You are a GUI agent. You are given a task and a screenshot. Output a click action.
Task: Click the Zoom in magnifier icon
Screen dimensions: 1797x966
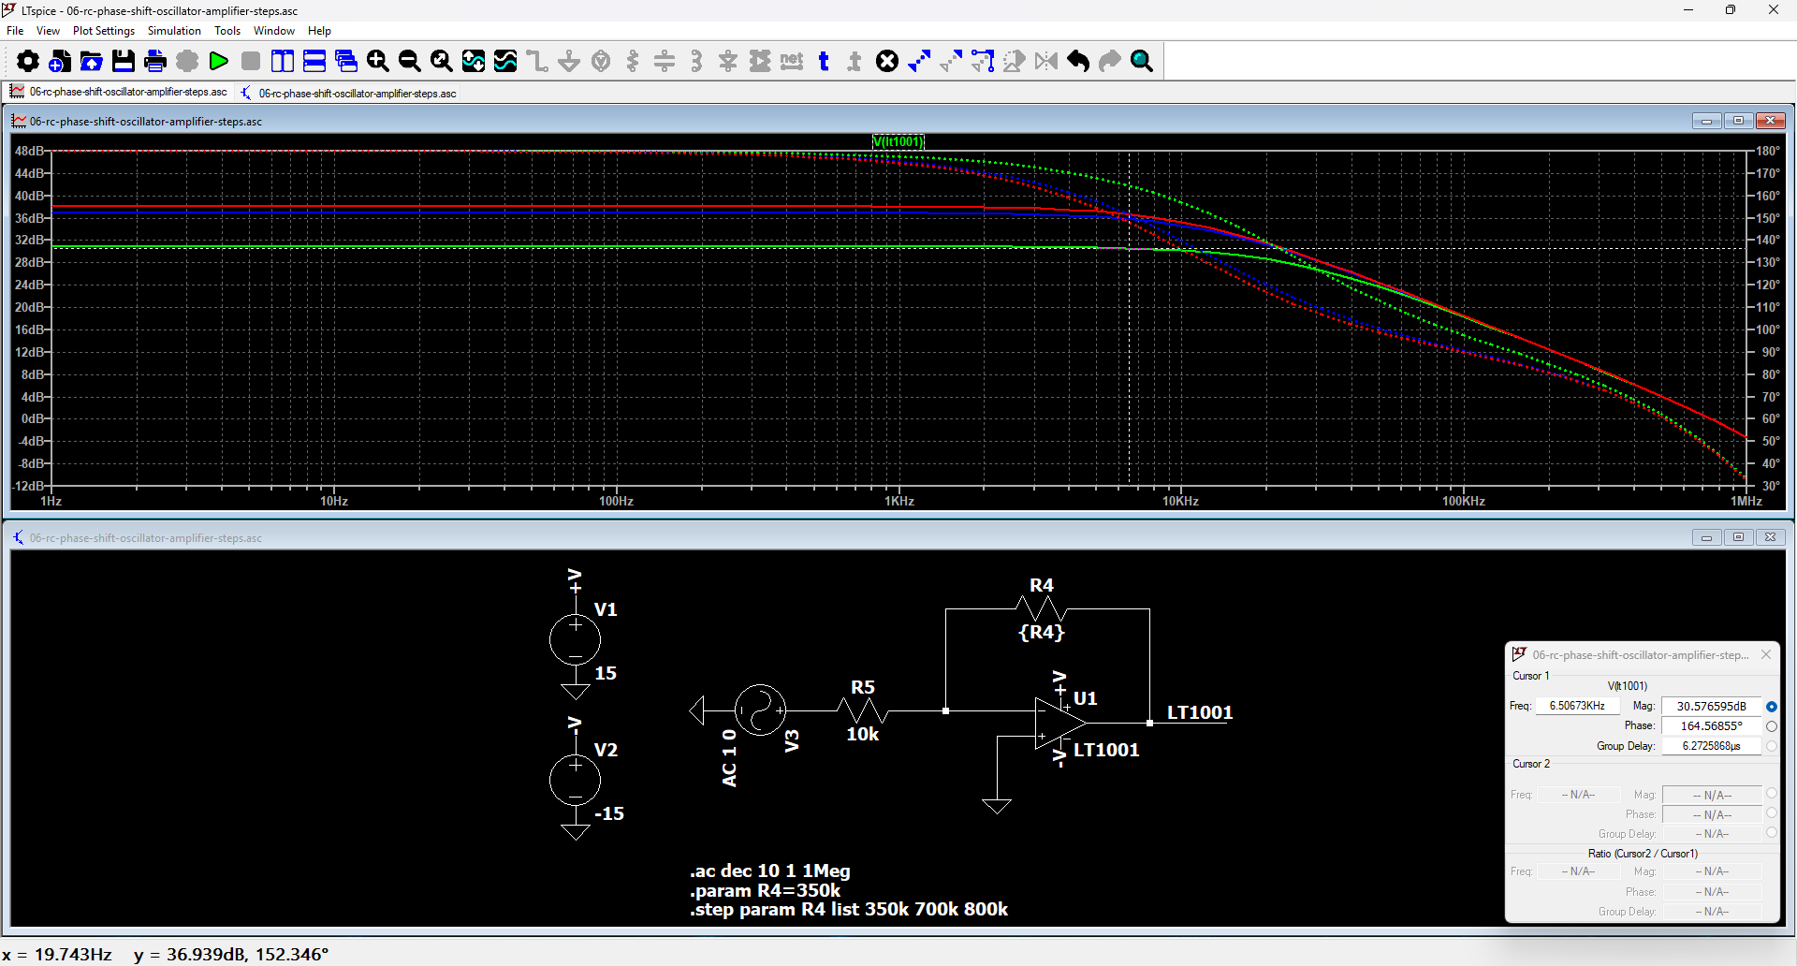[378, 62]
